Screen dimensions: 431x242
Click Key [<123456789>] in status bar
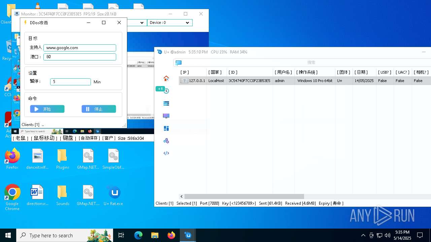239,203
